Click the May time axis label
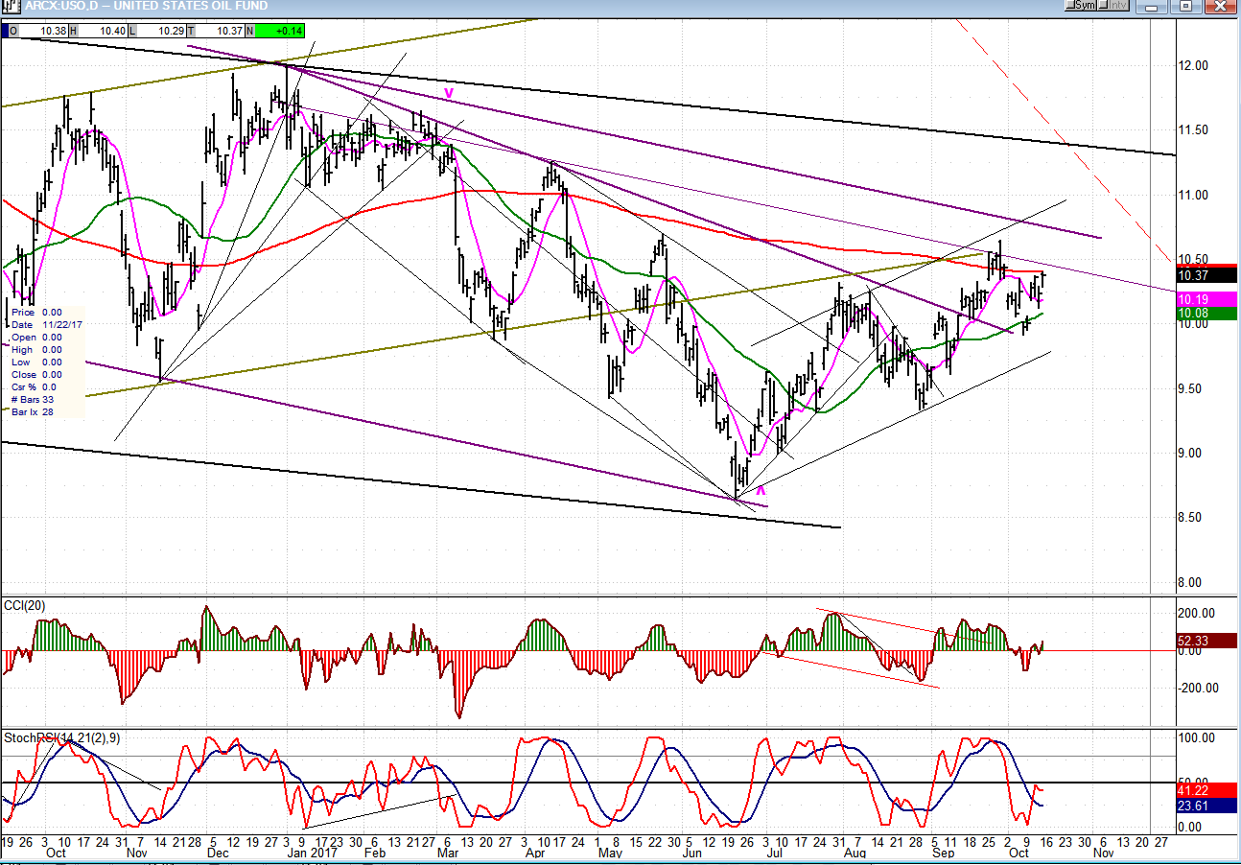Screen dimensions: 1241x865 point(609,853)
